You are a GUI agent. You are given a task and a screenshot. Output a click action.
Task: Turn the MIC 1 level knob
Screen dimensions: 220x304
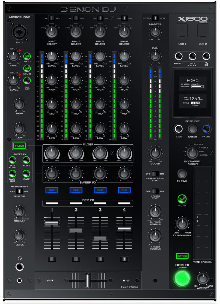point(14,56)
